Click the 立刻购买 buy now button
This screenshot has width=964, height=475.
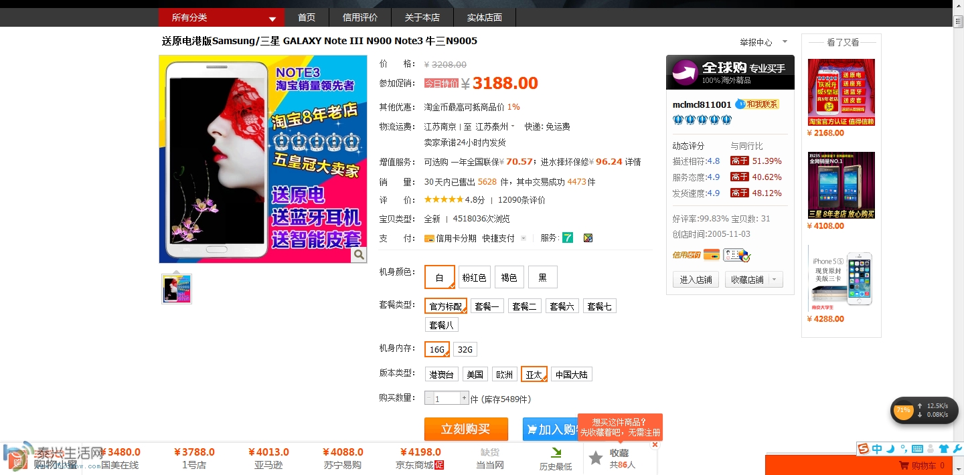(x=466, y=429)
